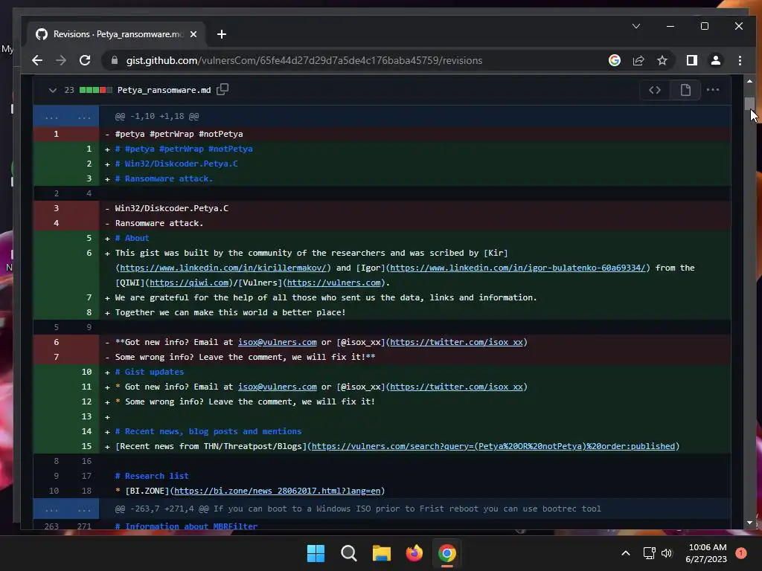The image size is (762, 571).
Task: Open the notification center badge
Action: click(x=741, y=553)
